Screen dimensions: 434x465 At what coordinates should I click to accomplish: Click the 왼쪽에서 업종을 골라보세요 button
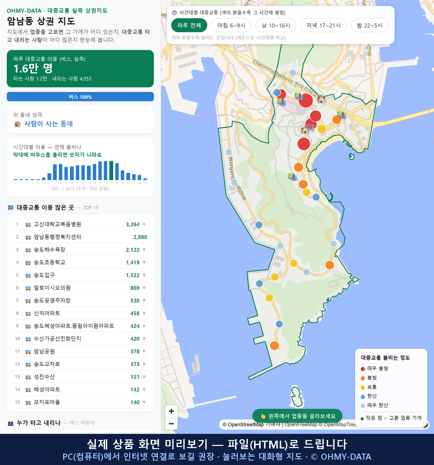(298, 416)
